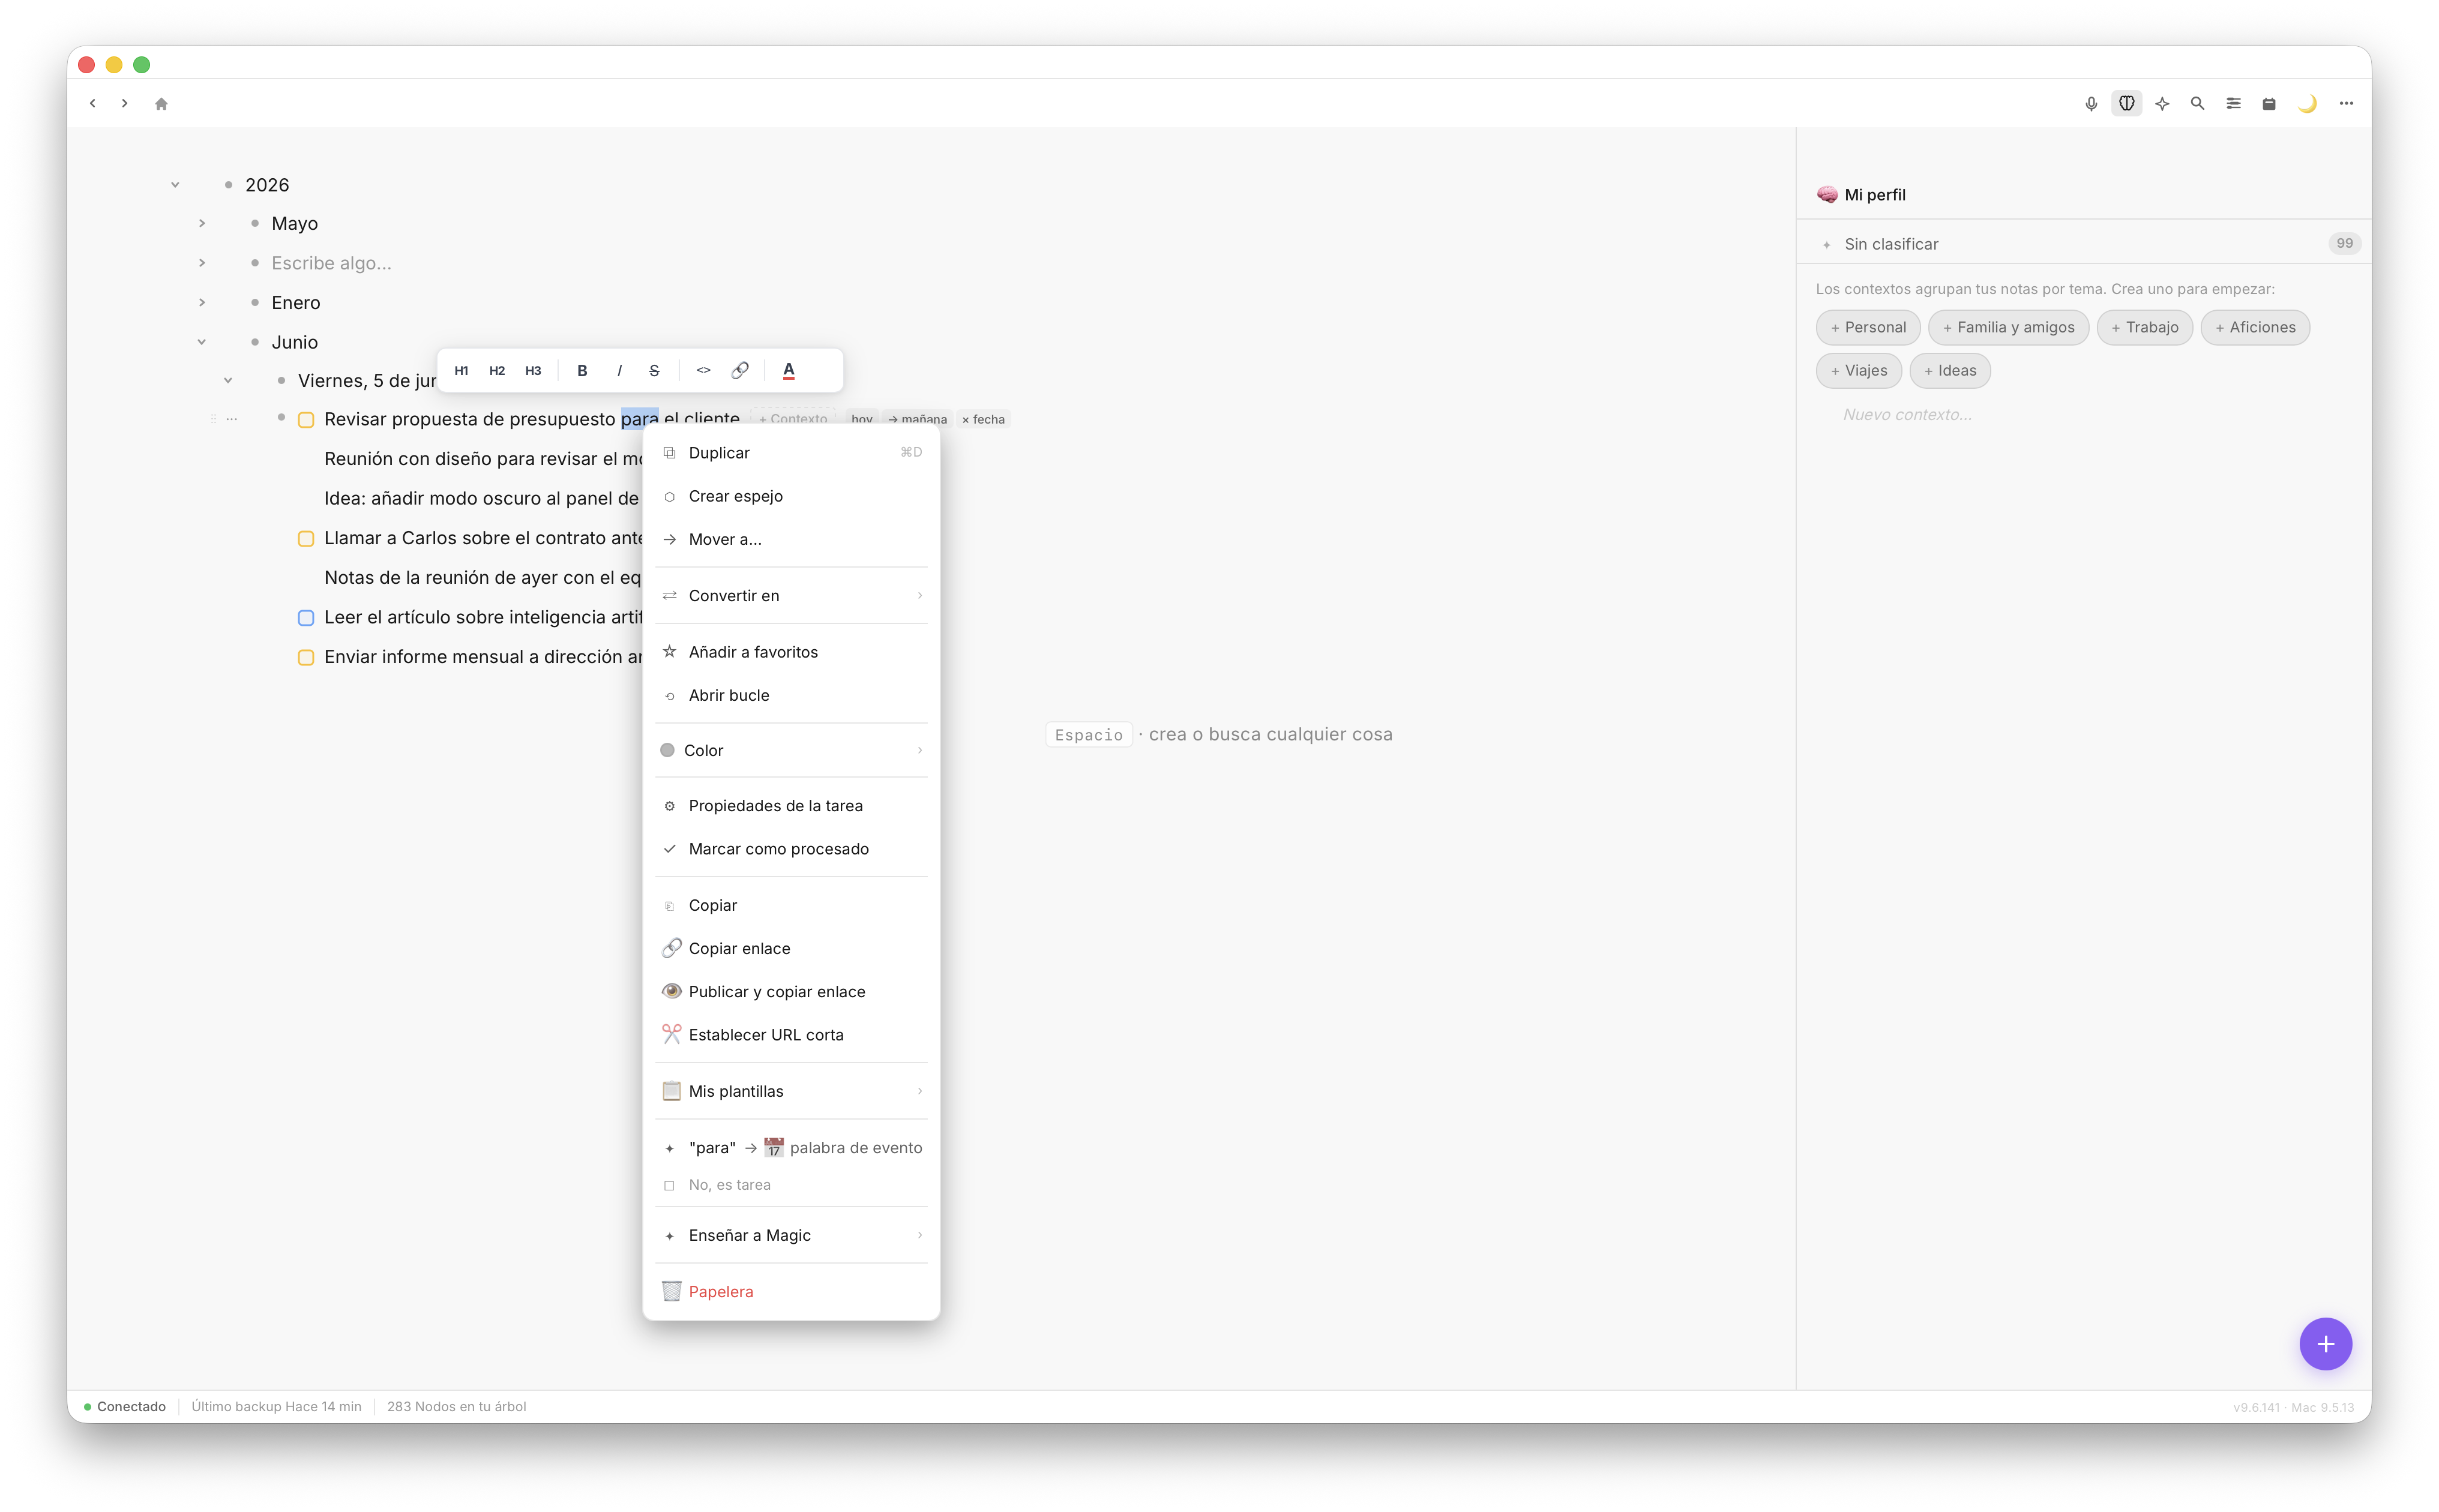Remove the date with the fecha chip
The height and width of the screenshot is (1512, 2439).
983,420
